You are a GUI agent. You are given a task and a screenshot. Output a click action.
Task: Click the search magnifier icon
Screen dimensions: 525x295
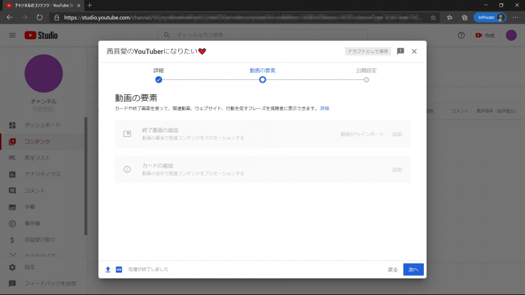(167, 35)
